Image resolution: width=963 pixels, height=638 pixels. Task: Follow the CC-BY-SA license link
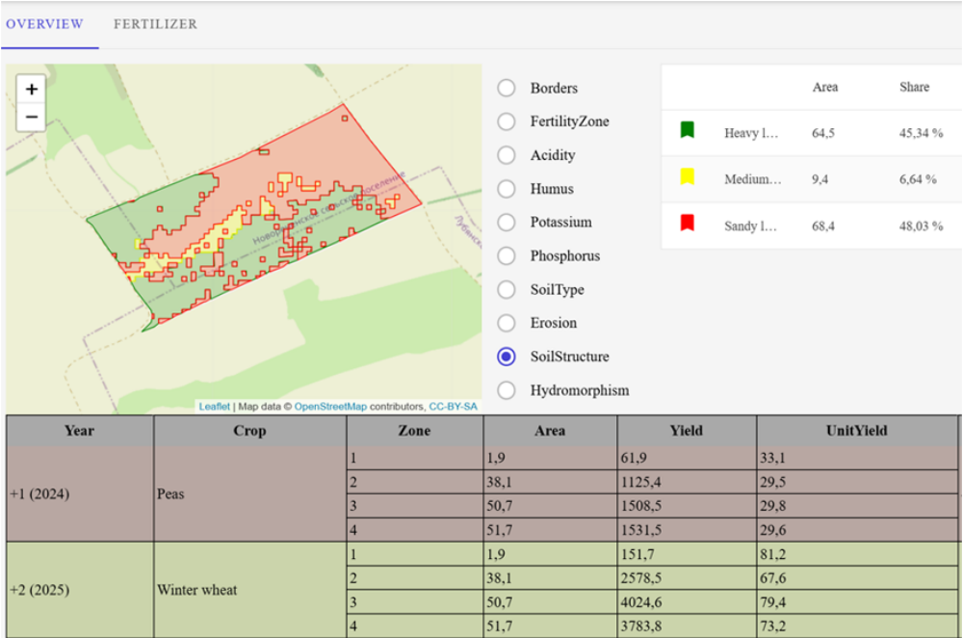point(453,407)
